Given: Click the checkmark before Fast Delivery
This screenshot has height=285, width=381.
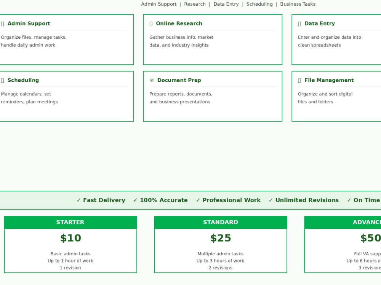Looking at the screenshot, I should point(78,200).
